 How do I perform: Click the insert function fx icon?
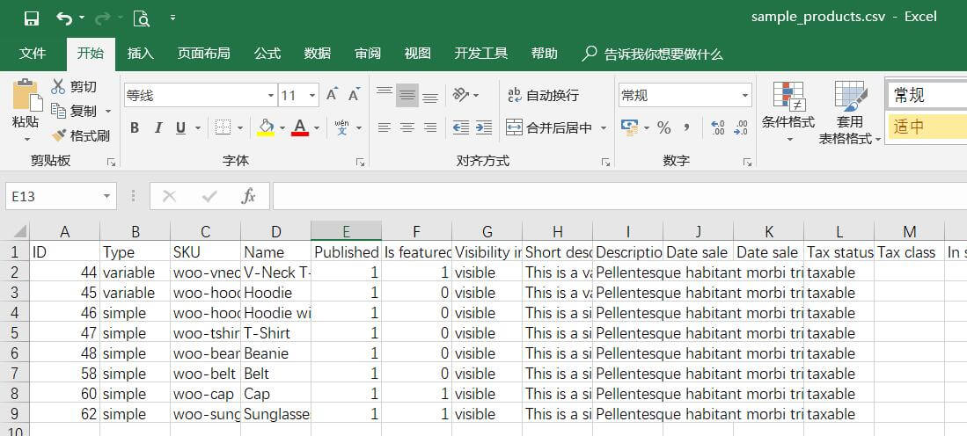(x=248, y=196)
